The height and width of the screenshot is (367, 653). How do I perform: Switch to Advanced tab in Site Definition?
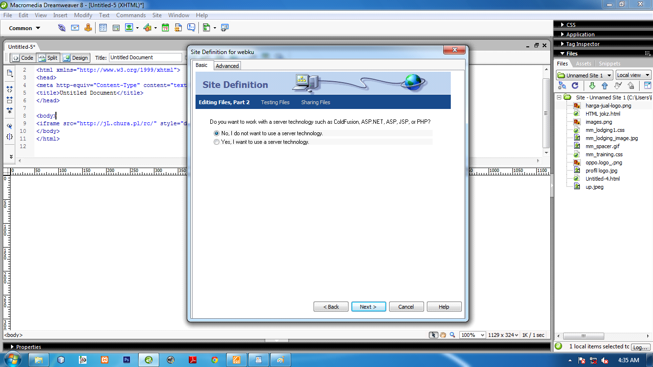point(227,66)
